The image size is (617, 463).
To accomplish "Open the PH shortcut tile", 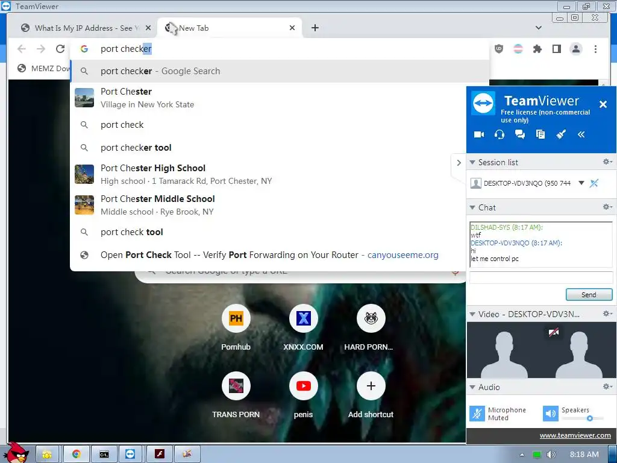I will tap(236, 318).
